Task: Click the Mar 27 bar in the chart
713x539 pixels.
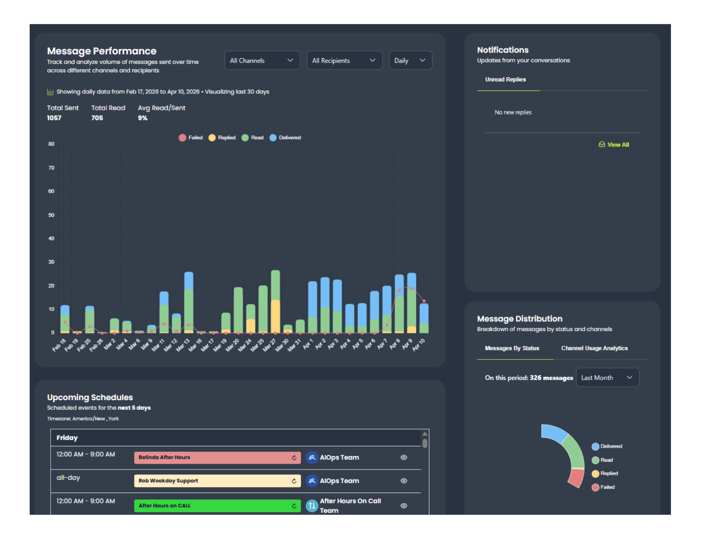Action: (x=276, y=302)
